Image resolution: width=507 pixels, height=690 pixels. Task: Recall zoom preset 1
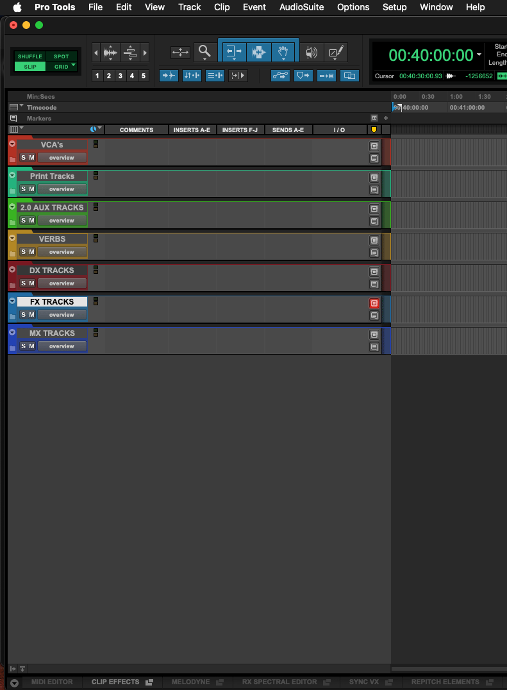pos(97,76)
